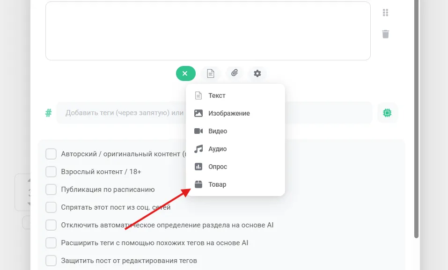Click the text document icon button

click(x=211, y=73)
